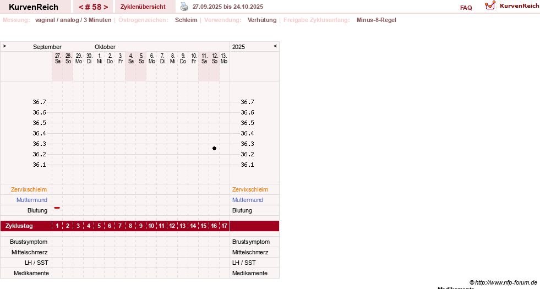Click the right Muttermund label

click(x=248, y=200)
